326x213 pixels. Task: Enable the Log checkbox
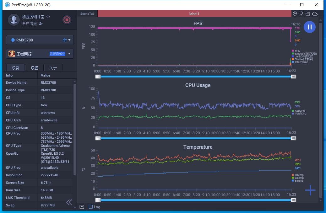pyautogui.click(x=91, y=207)
